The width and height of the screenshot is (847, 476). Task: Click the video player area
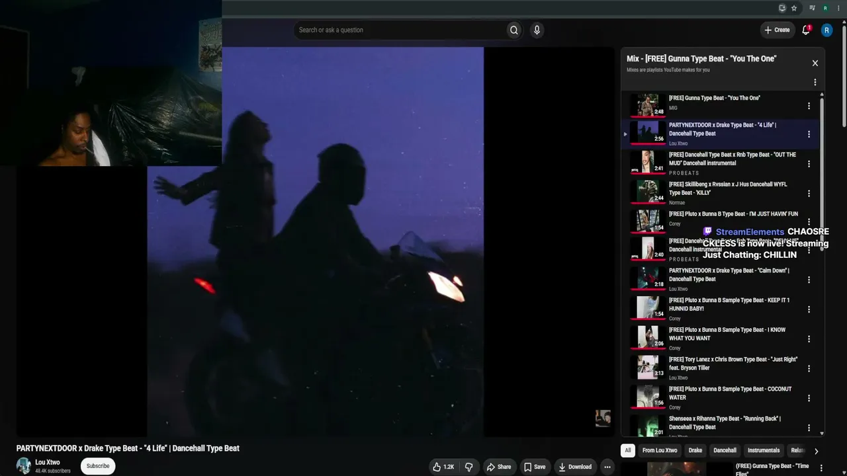point(315,241)
